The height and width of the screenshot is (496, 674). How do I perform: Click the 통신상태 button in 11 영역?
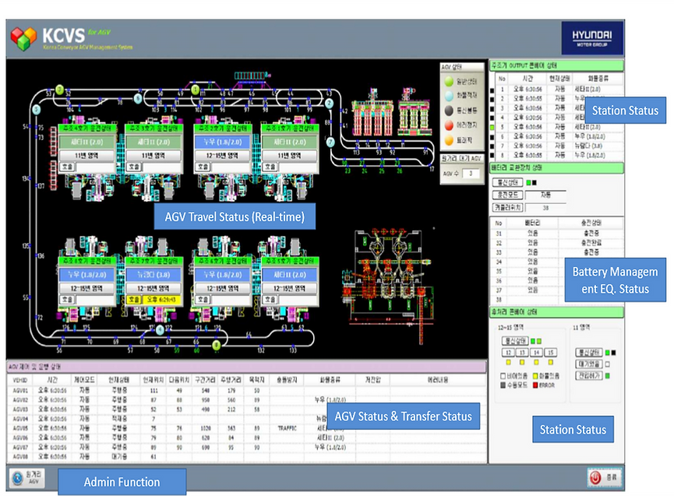tap(589, 353)
